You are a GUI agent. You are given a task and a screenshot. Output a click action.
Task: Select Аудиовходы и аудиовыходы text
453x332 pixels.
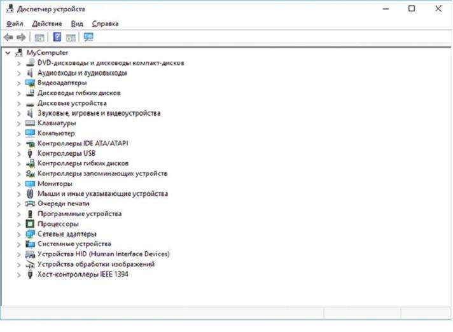click(82, 73)
